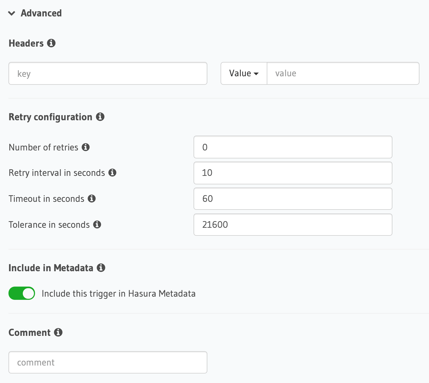
Task: Click the Timeout field showing 60
Action: click(293, 199)
